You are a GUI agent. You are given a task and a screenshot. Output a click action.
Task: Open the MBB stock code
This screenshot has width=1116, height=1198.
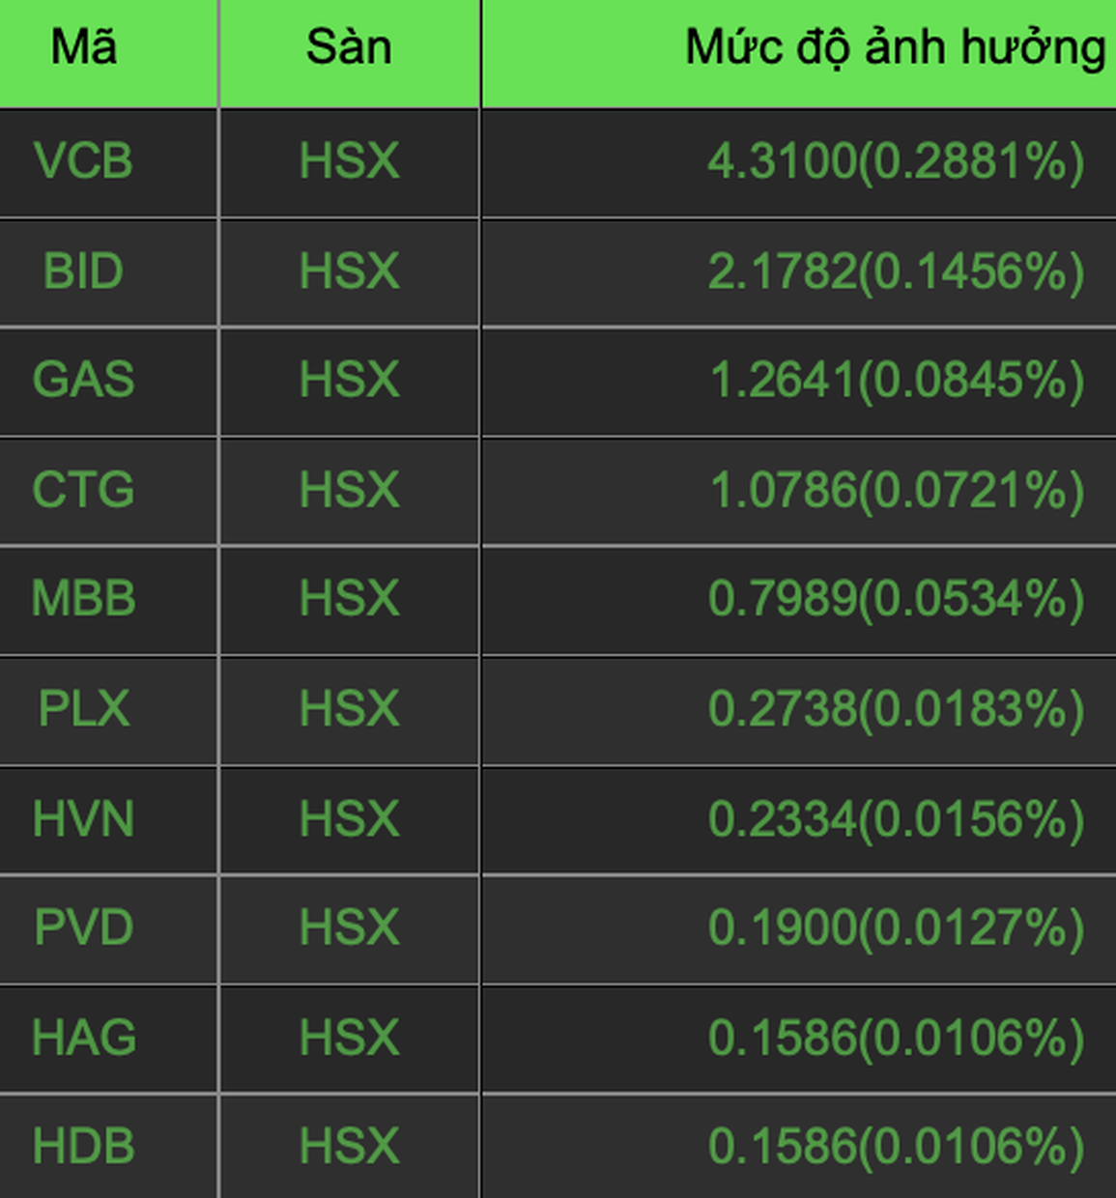tap(83, 599)
